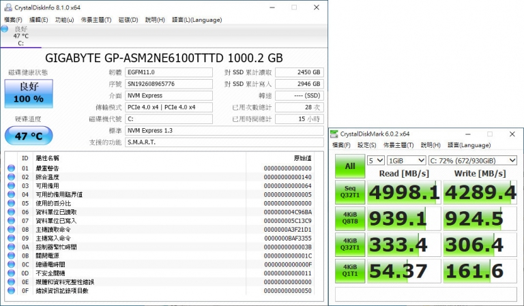Click the blue status orb for attribute 06
Viewport: 524px width, 306px height.
[12, 212]
